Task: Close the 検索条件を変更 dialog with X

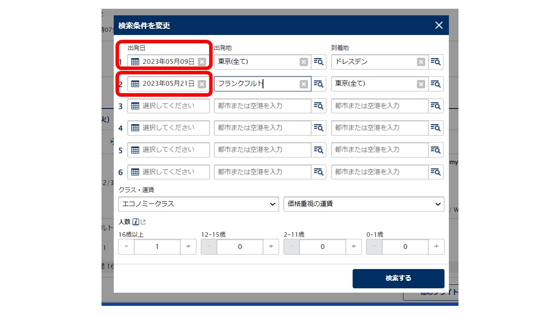Action: [439, 25]
